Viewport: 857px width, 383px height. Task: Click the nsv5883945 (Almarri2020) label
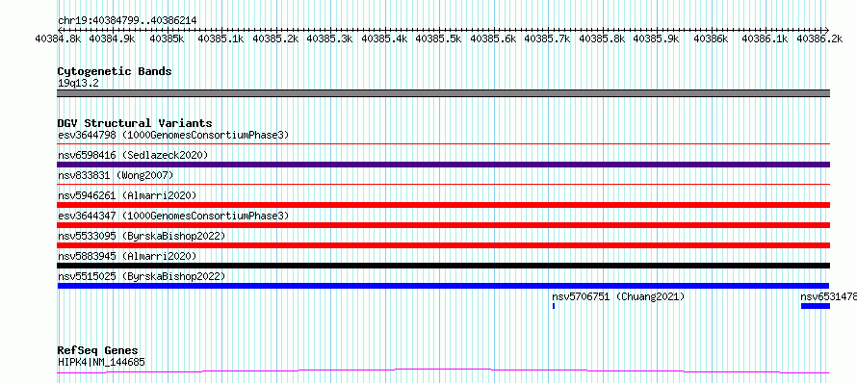tap(127, 256)
